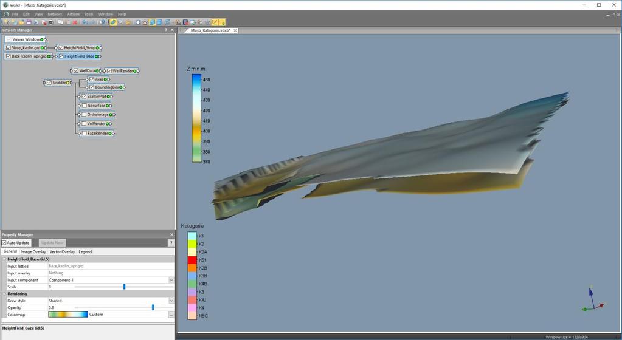Click the blue page icon in view toolbar
Viewport: 622px width, 340px height.
click(159, 22)
